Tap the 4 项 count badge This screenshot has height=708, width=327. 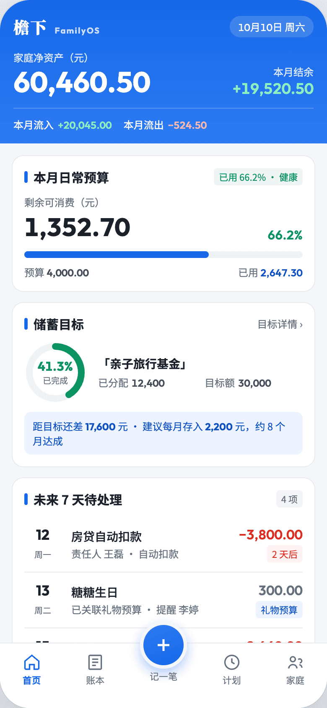(289, 499)
